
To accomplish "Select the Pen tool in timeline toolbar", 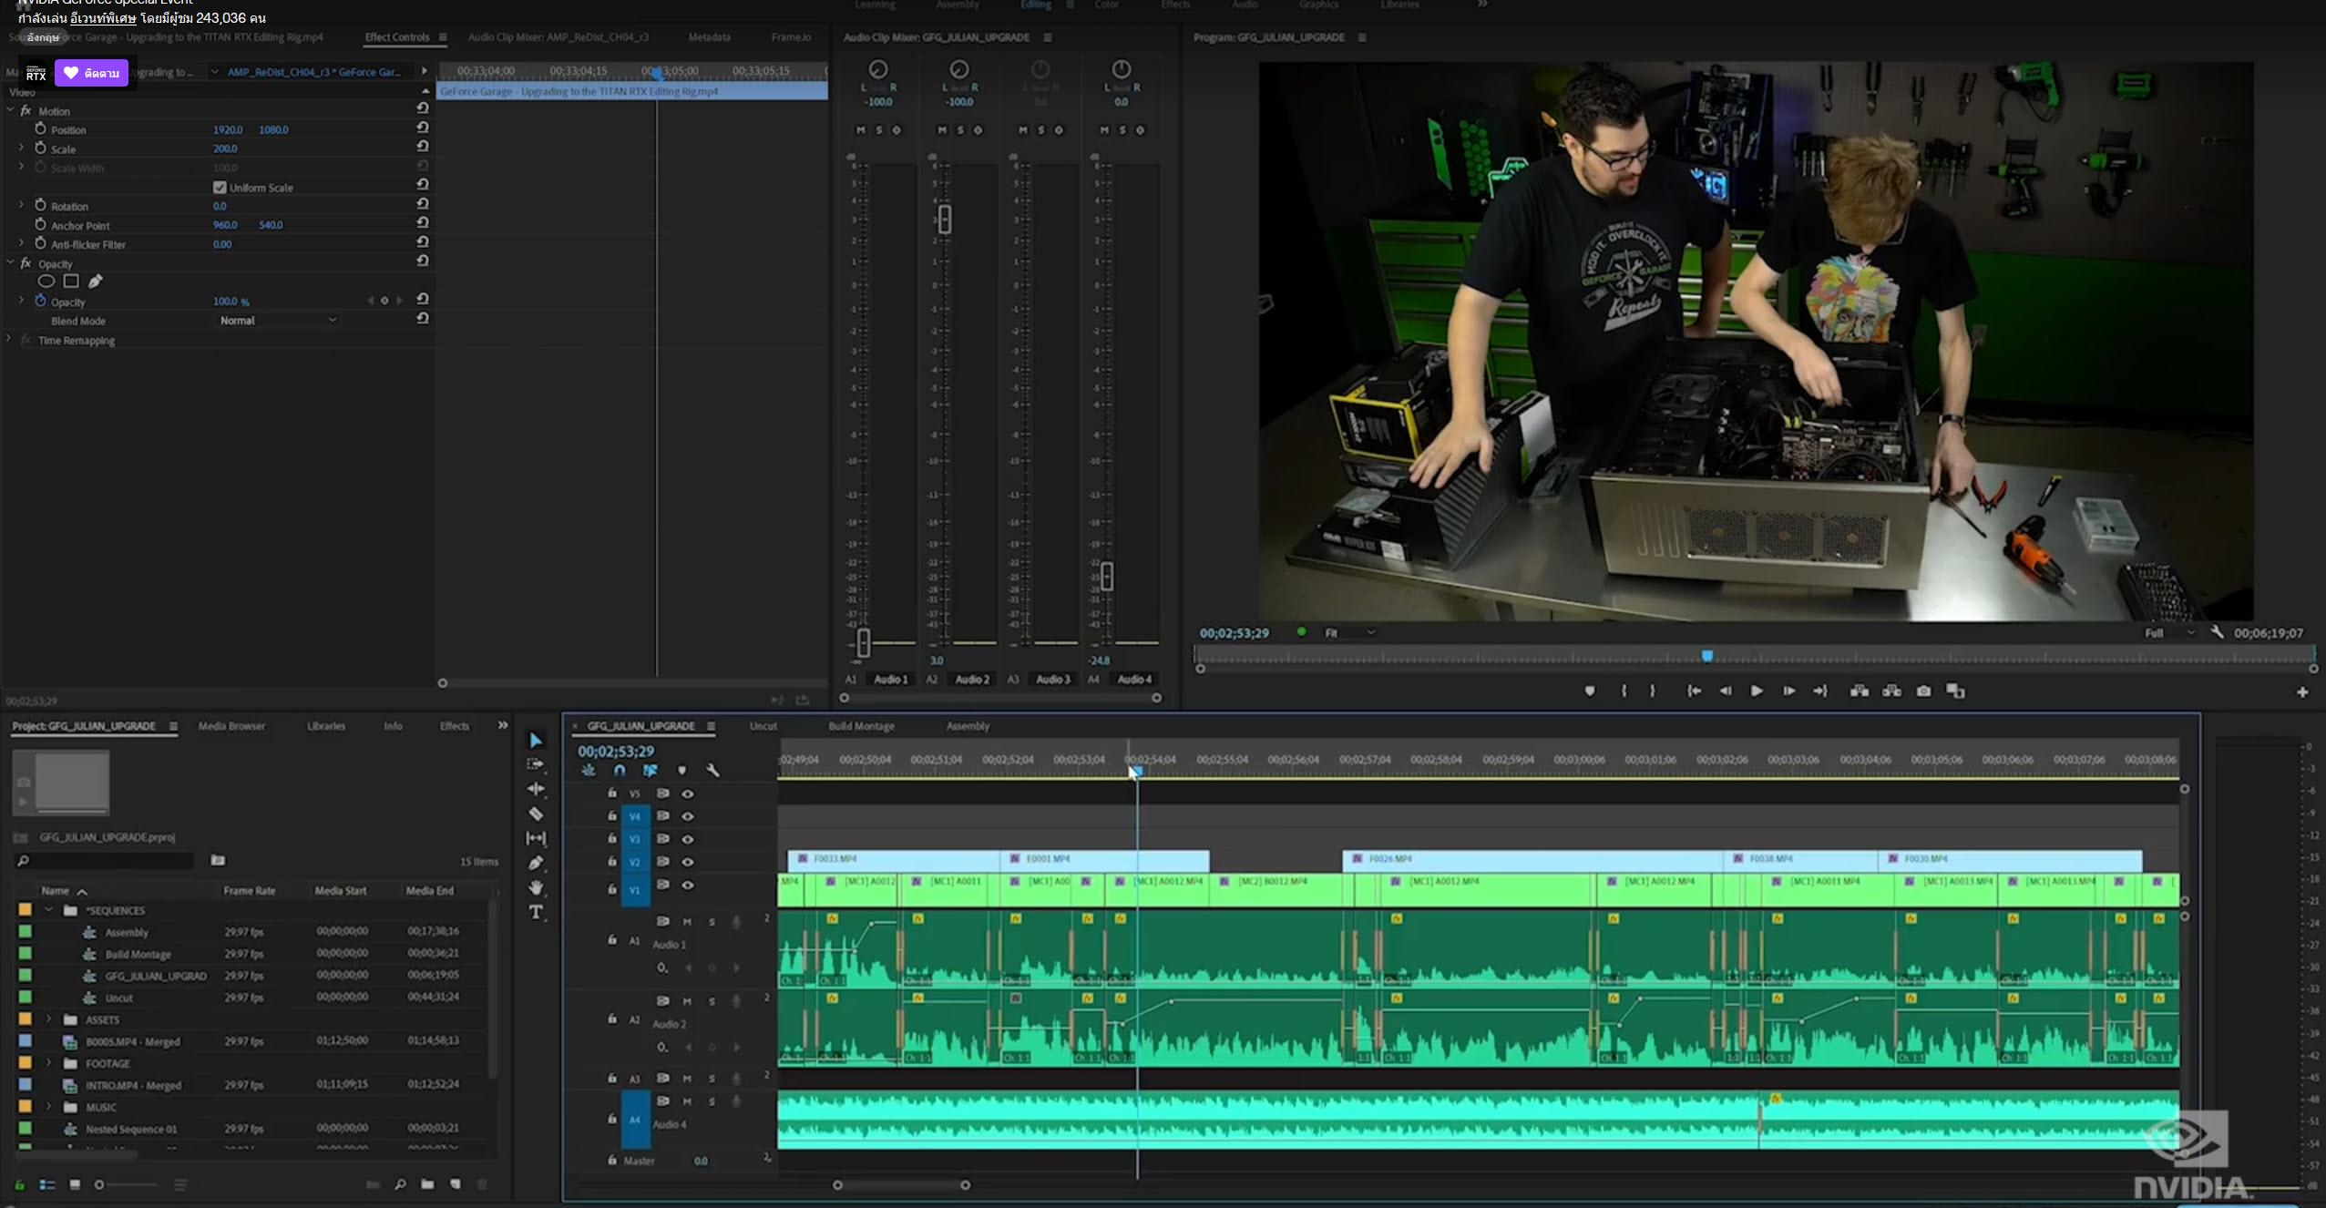I will [536, 863].
